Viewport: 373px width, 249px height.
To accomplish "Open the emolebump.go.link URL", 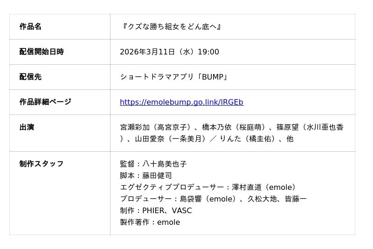I will 181,102.
